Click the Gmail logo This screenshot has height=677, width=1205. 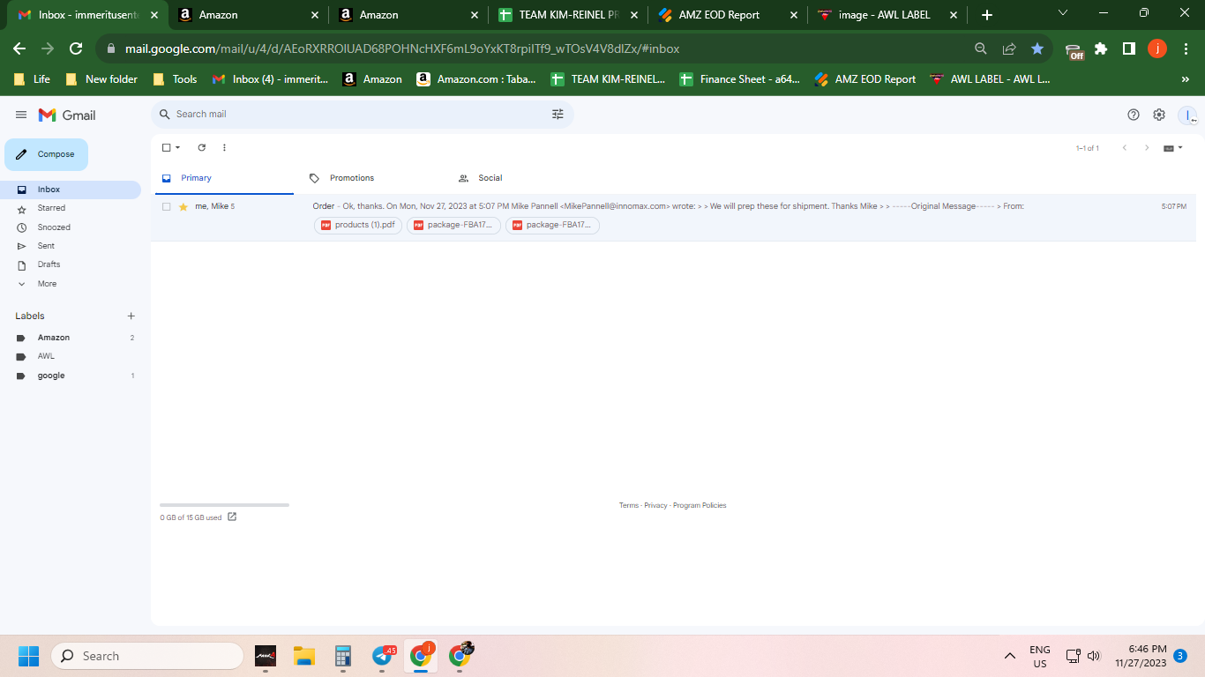67,115
